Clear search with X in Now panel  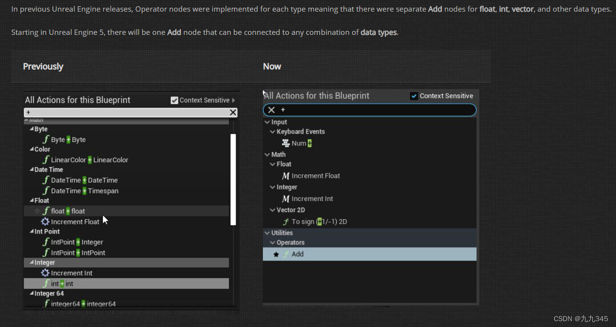coord(272,110)
